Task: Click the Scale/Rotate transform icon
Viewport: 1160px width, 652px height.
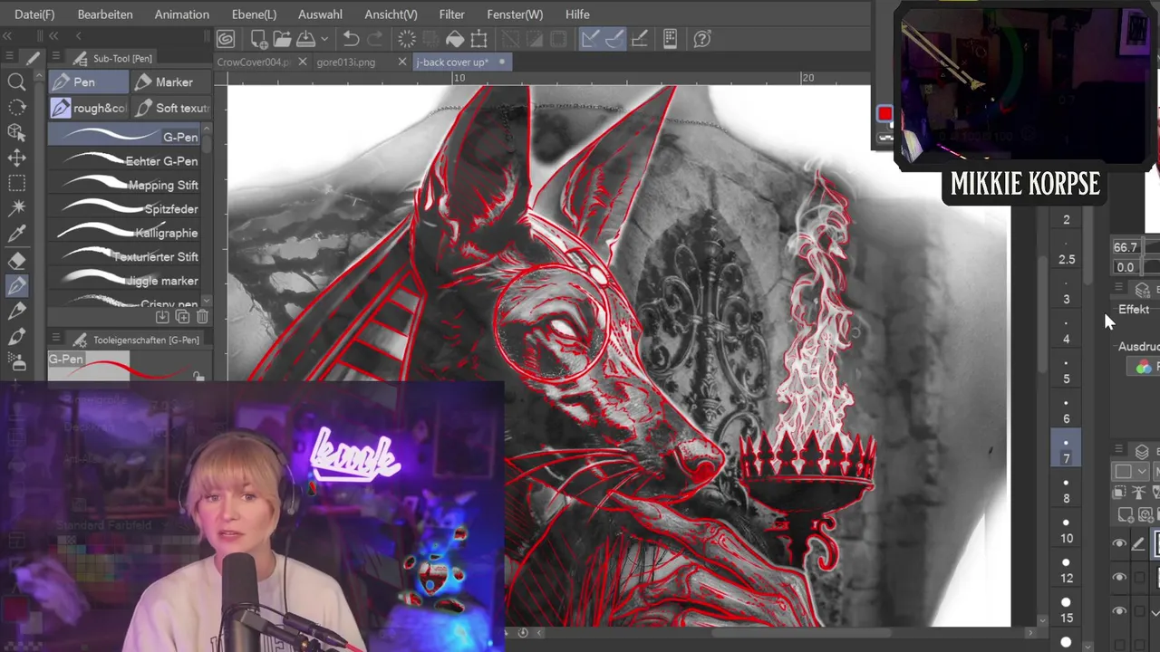Action: [478, 39]
